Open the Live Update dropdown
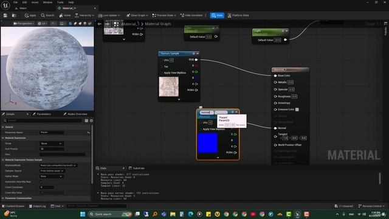The height and width of the screenshot is (219, 389). click(109, 15)
